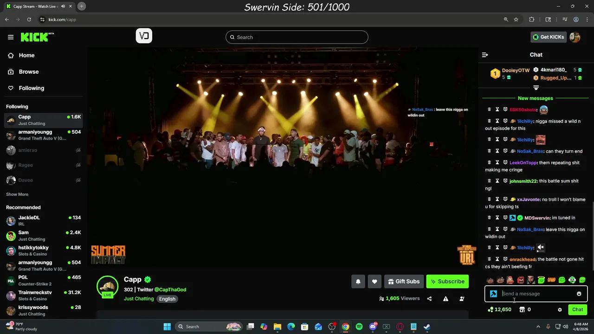Click the Get KICKs button
Viewport: 594px width, 334px height.
549,37
